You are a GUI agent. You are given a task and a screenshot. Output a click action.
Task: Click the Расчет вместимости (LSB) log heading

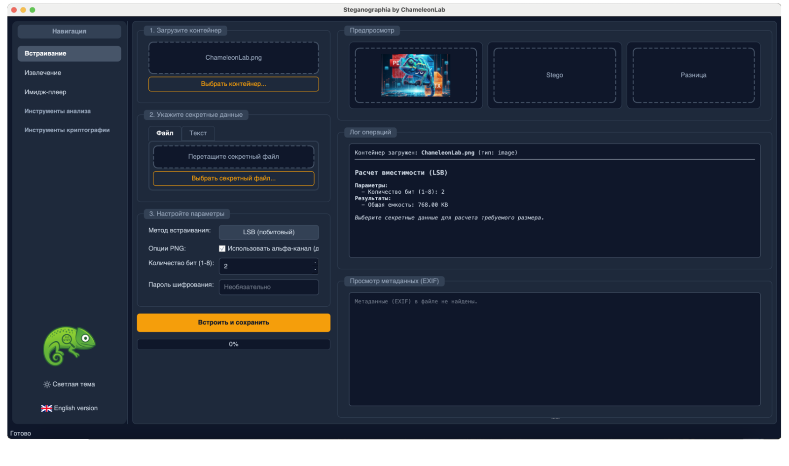[x=401, y=173]
